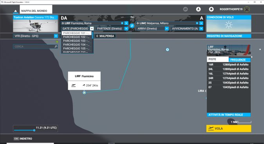Image resolution: width=264 pixels, height=144 pixels.
Task: Click the home icon in top bar
Action: click(x=16, y=11)
